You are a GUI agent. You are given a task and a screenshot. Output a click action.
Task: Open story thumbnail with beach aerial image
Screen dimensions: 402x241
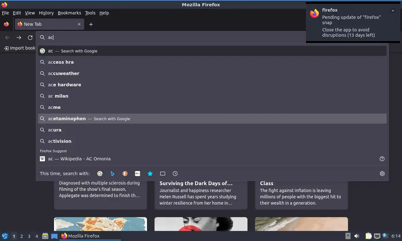click(x=301, y=224)
